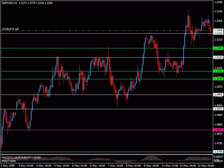Click the 1.5305 price scale value

pos(218,21)
